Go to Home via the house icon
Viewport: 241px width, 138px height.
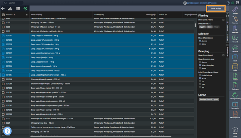235,129
